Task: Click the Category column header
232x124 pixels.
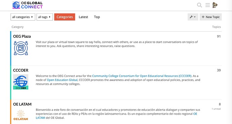Action: 17,27
